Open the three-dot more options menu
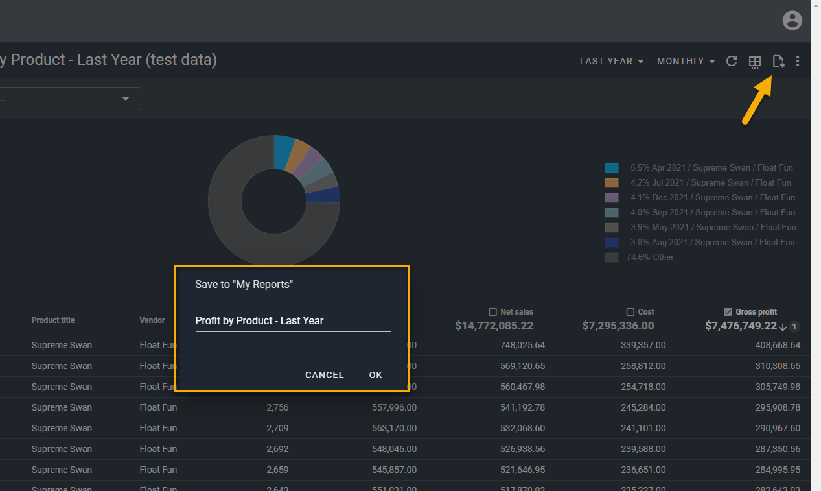Image resolution: width=821 pixels, height=491 pixels. pos(798,61)
